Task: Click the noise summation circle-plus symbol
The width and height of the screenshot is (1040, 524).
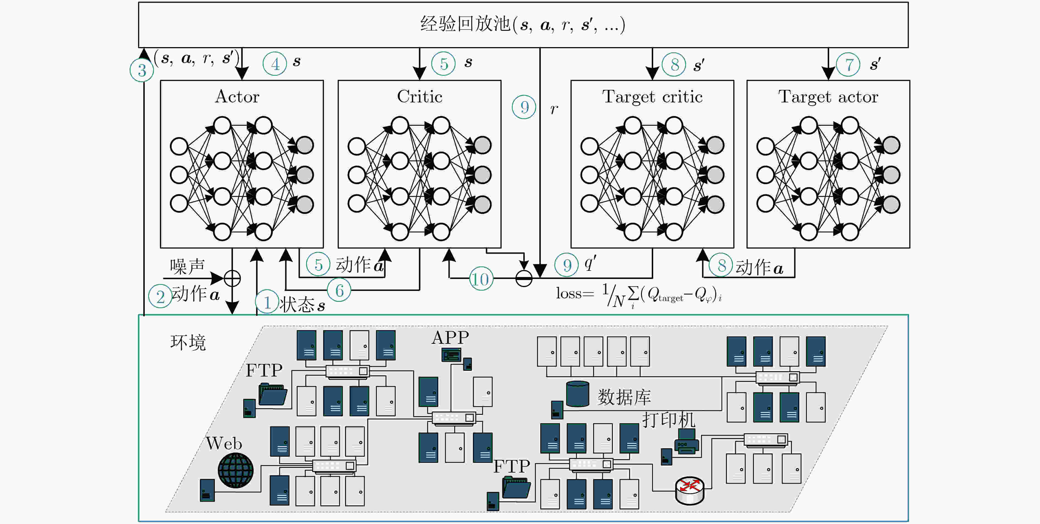Action: tap(232, 278)
